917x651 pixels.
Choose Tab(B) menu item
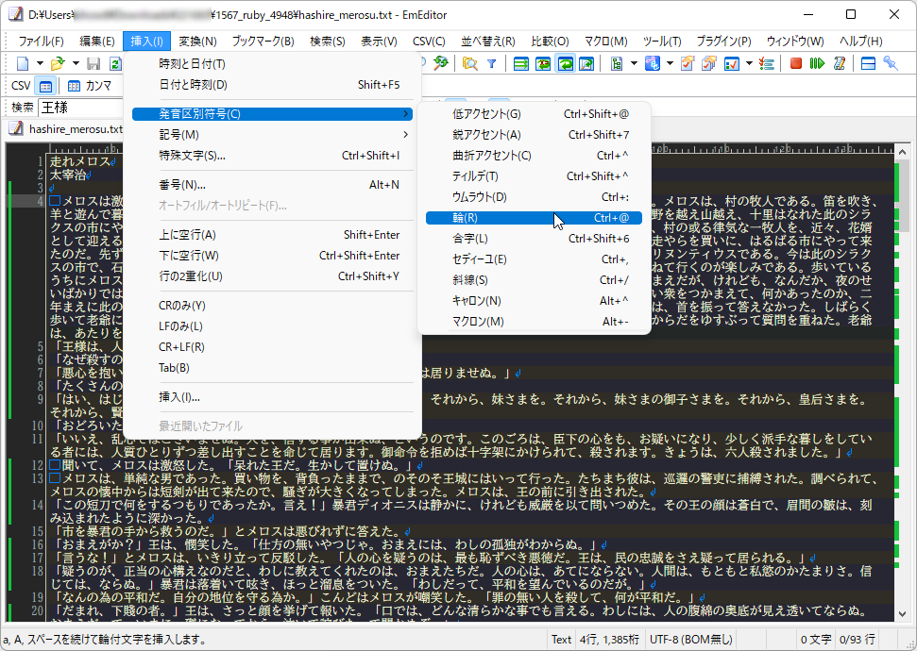(273, 368)
